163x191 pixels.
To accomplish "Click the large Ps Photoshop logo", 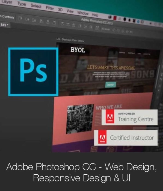I will (33, 71).
